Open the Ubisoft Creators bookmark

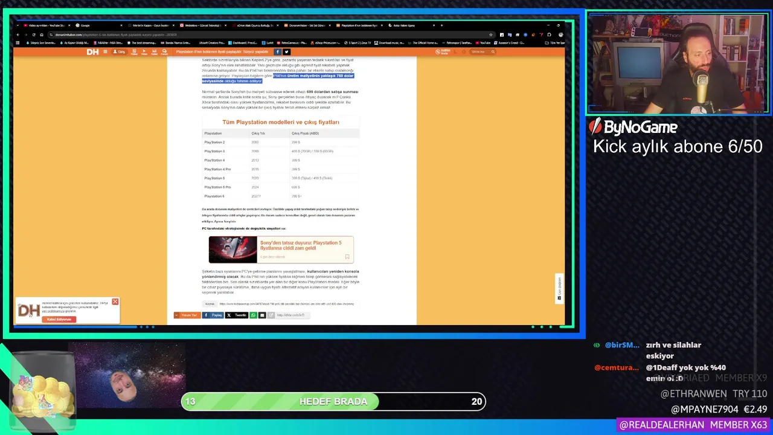click(211, 43)
